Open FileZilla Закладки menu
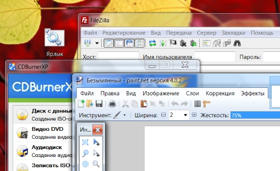Screen dimensions: 280x171 (233, 33)
